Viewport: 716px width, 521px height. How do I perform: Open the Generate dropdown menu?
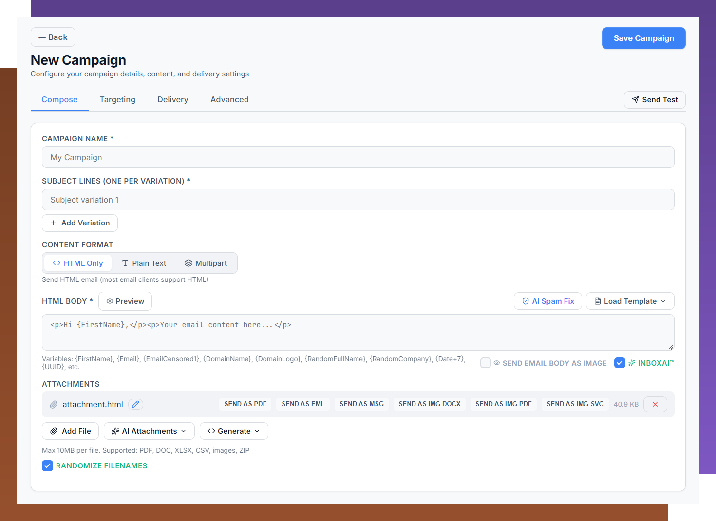click(234, 431)
